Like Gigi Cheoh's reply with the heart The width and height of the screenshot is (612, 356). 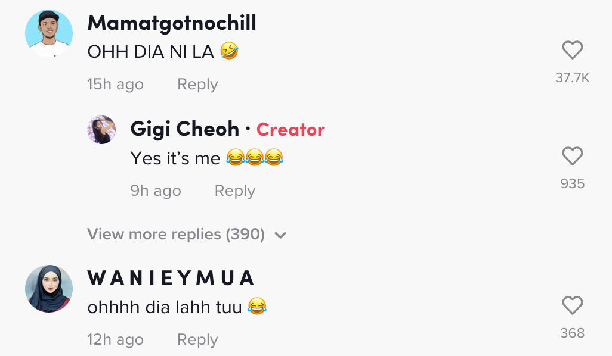[572, 157]
